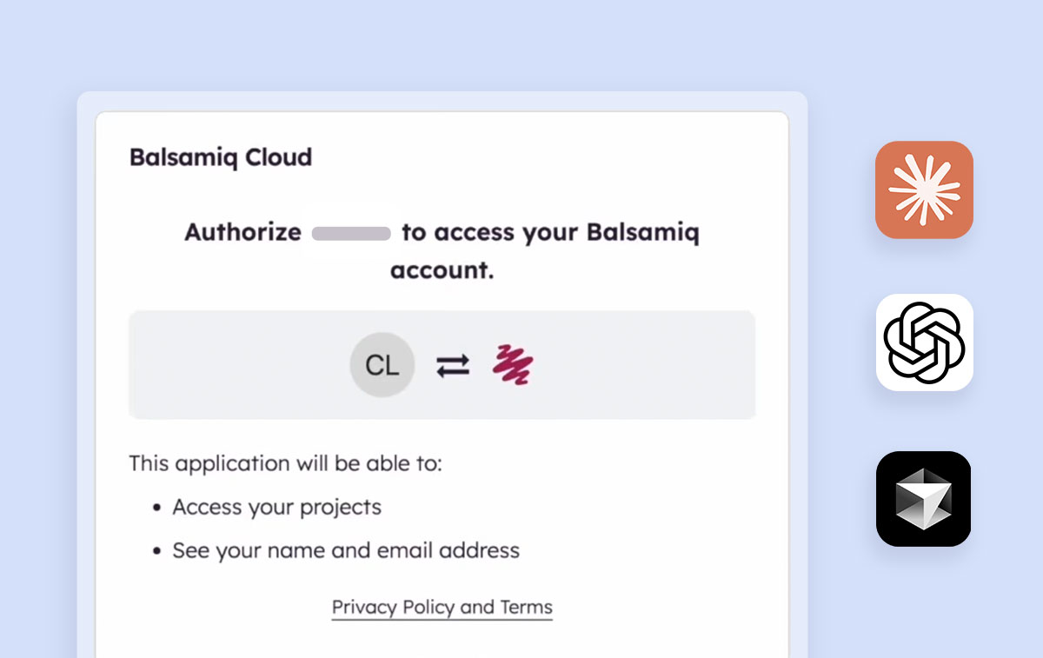Click the account text inside the heading
The image size is (1043, 658).
[x=443, y=270]
